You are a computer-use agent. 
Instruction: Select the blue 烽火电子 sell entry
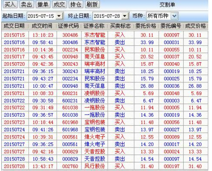pos(95,144)
